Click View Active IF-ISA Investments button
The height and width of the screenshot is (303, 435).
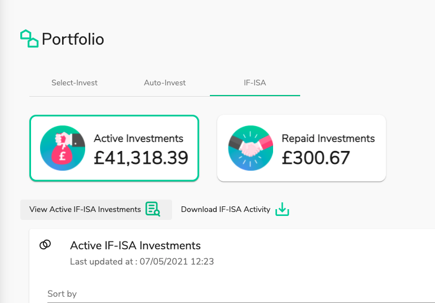click(96, 209)
